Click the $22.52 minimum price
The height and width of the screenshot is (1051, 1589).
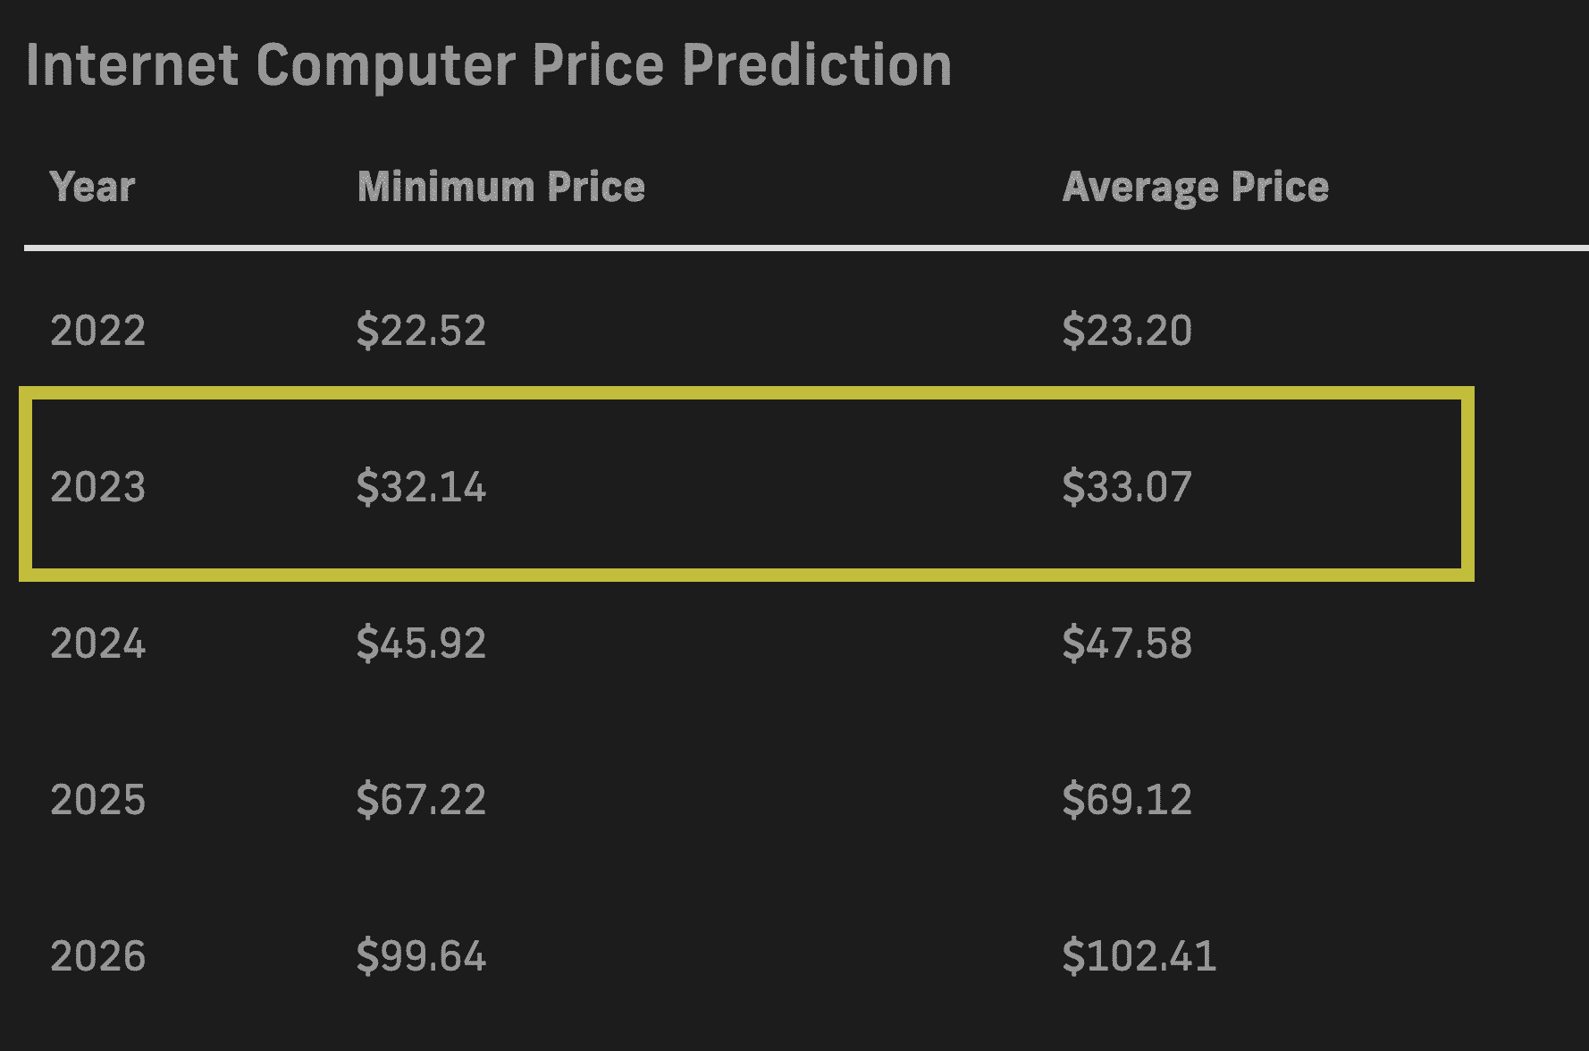tap(421, 331)
